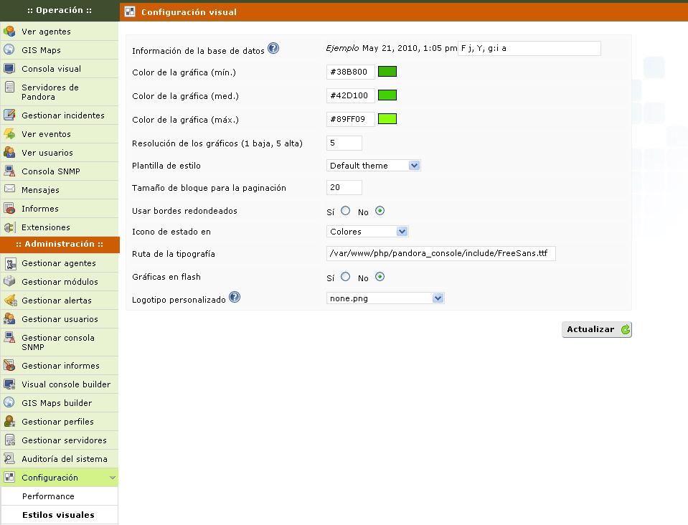Go to Estilos visuales menu entry

58,515
